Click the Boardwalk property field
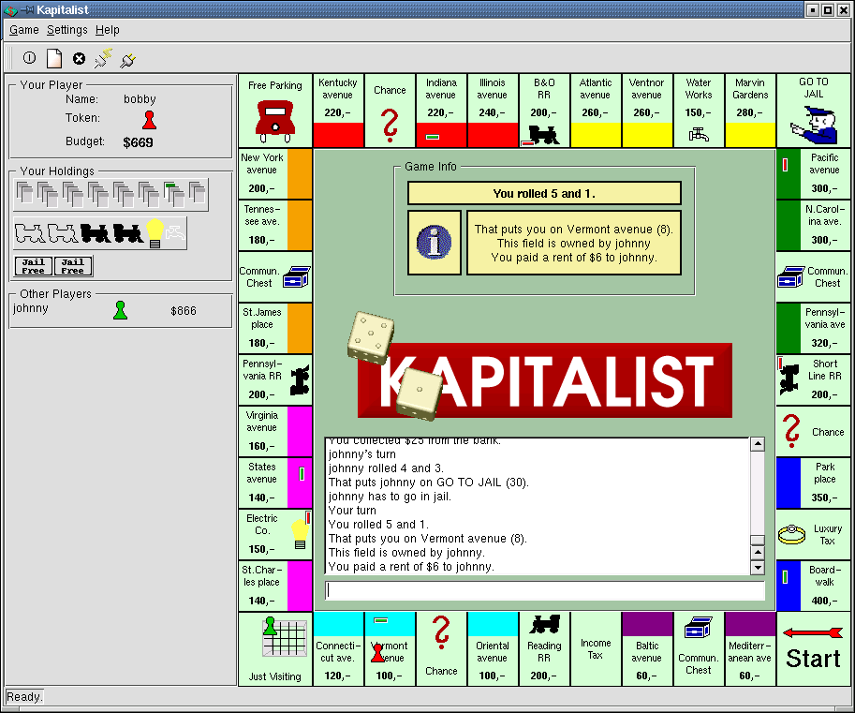 click(813, 586)
